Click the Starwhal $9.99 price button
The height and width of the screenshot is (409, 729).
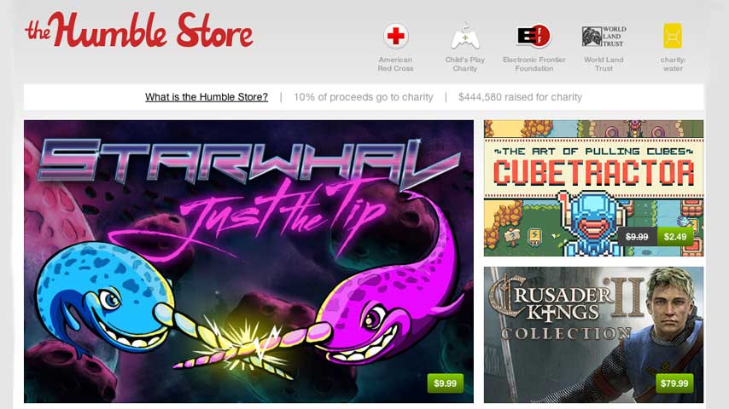446,383
